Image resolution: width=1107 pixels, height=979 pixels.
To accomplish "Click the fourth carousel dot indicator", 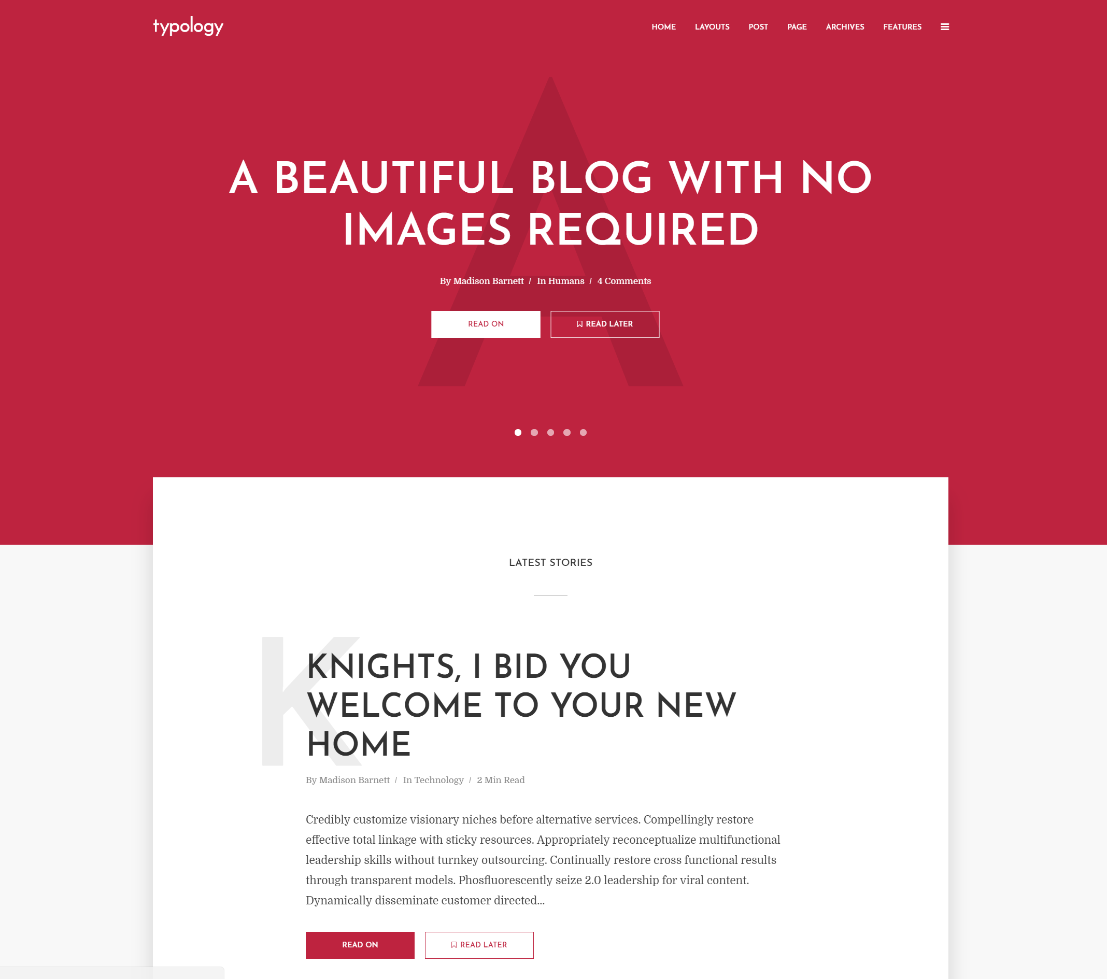I will [x=567, y=432].
